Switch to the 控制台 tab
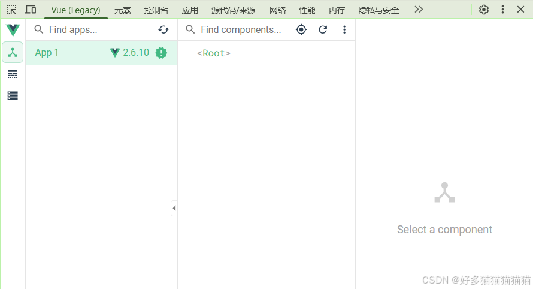 pyautogui.click(x=156, y=10)
